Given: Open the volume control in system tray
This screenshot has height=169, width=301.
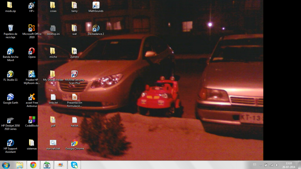Looking at the screenshot, I should point(277,165).
